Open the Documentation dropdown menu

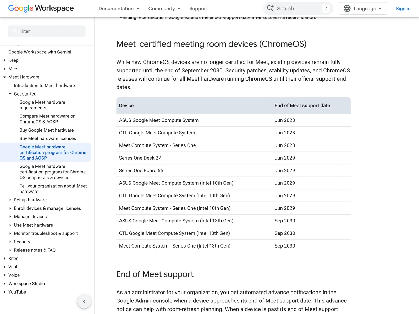pyautogui.click(x=119, y=8)
